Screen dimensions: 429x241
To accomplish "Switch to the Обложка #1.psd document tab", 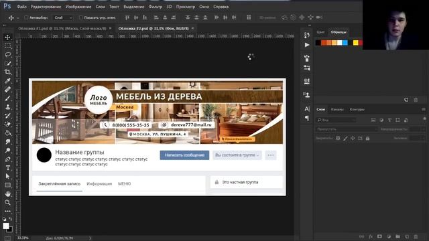I will click(x=62, y=28).
